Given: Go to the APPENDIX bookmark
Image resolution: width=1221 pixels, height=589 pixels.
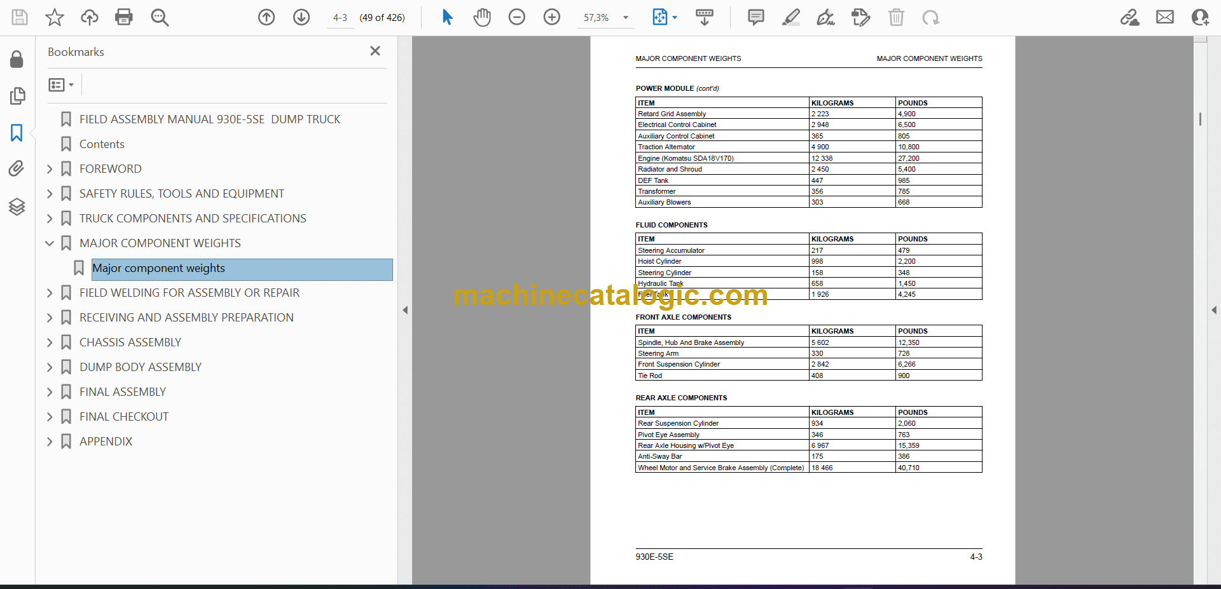Looking at the screenshot, I should tap(106, 442).
